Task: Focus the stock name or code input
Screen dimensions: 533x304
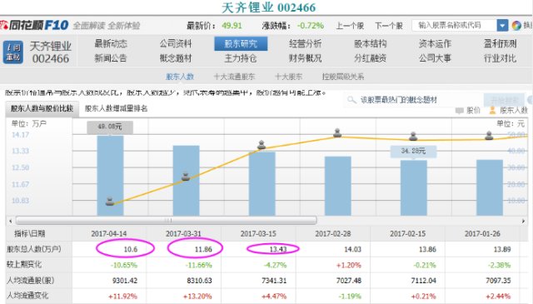Action: tap(455, 25)
